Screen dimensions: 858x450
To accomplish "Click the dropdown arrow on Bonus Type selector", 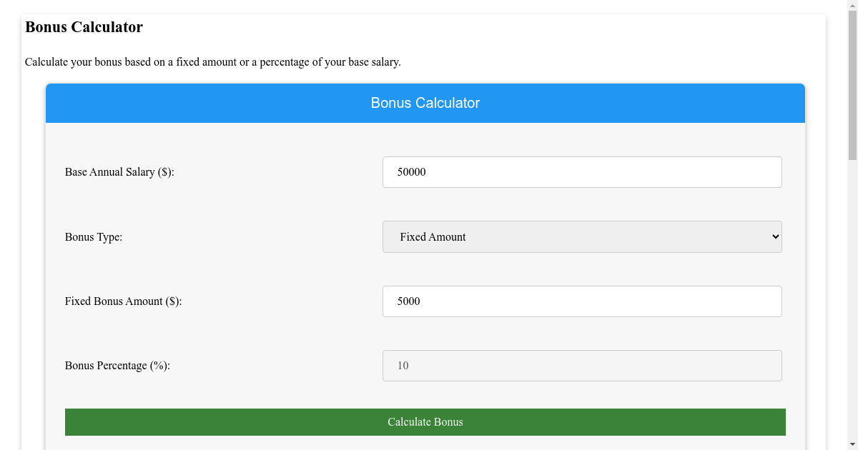I will click(x=774, y=236).
